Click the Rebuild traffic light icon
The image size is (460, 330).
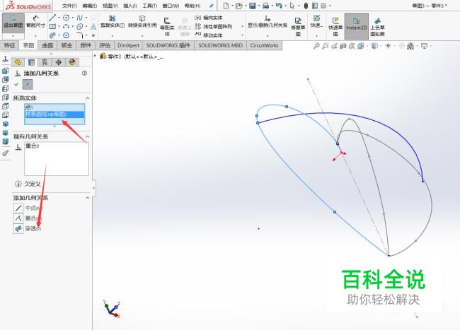click(306, 6)
